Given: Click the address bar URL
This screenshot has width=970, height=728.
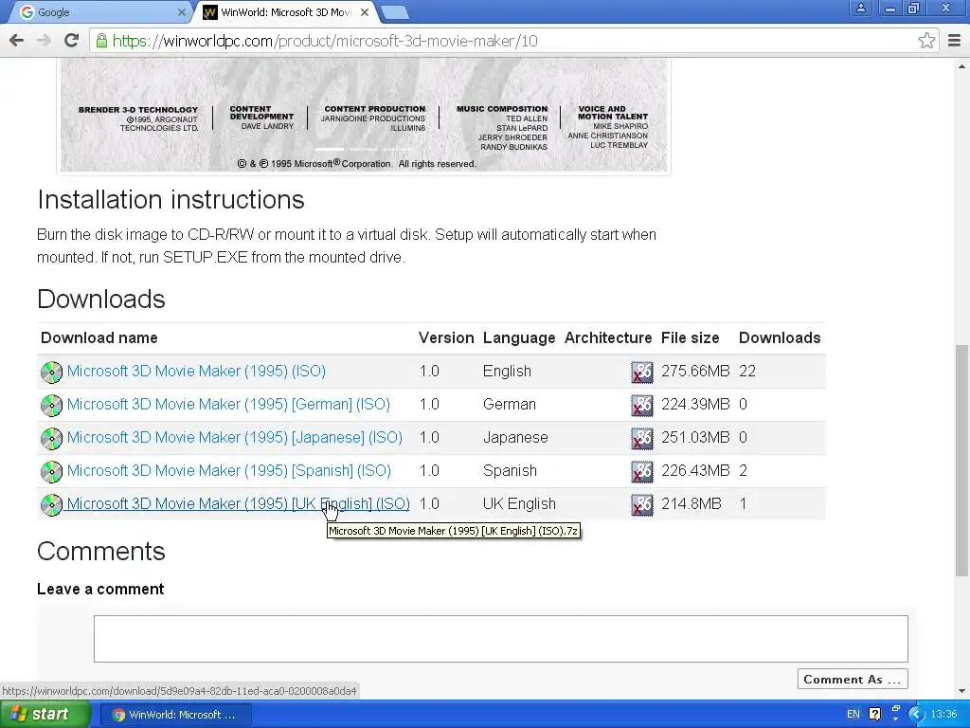Looking at the screenshot, I should pyautogui.click(x=325, y=41).
